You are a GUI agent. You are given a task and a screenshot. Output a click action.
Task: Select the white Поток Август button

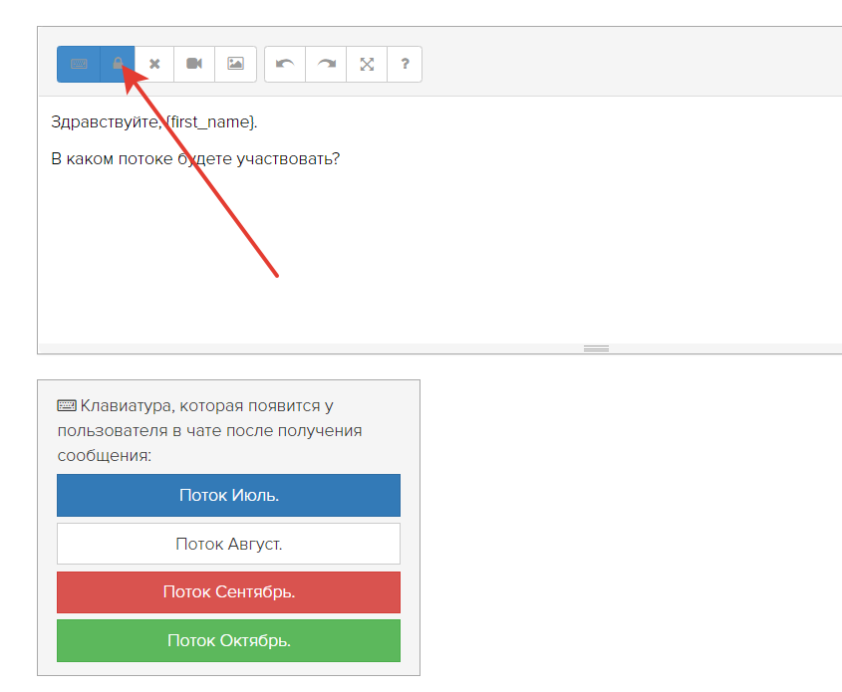point(229,544)
